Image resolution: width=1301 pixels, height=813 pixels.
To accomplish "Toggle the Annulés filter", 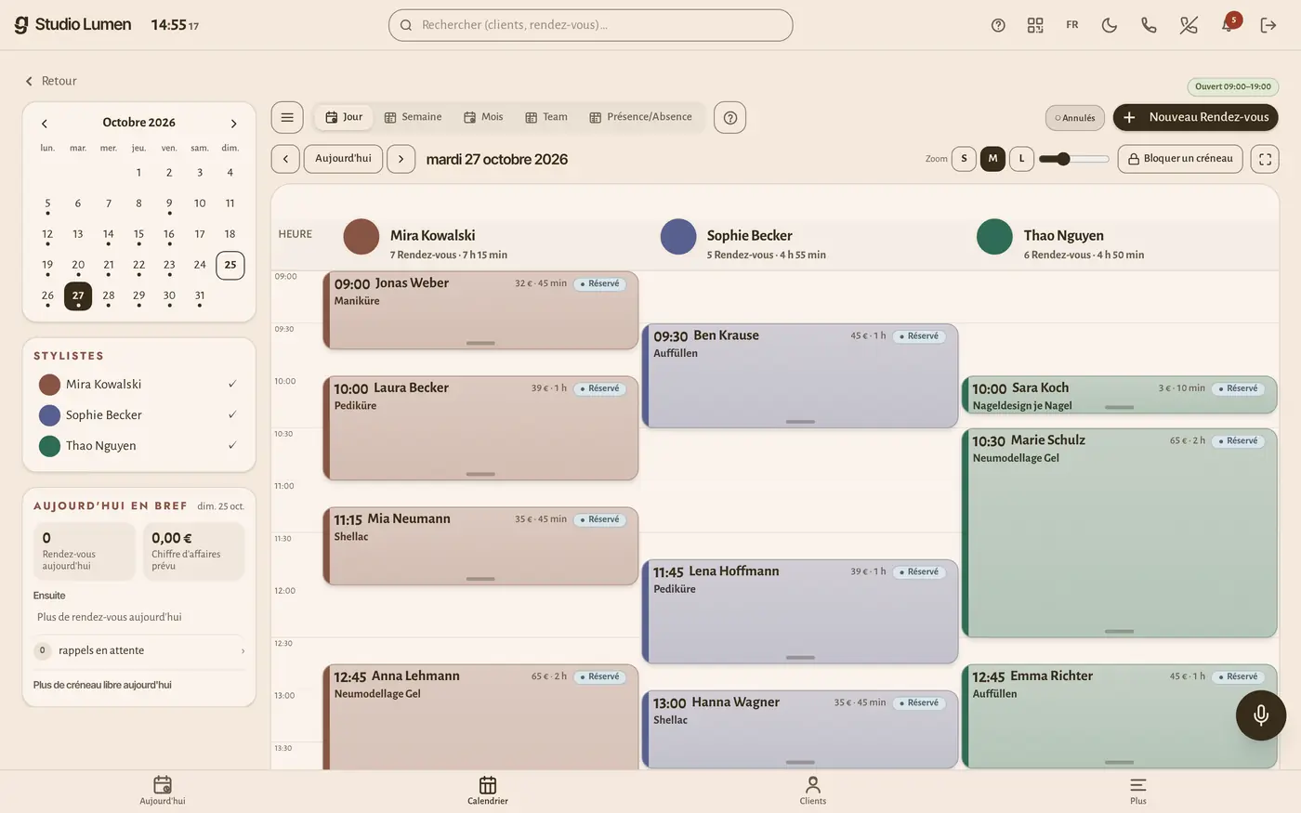I will coord(1075,118).
